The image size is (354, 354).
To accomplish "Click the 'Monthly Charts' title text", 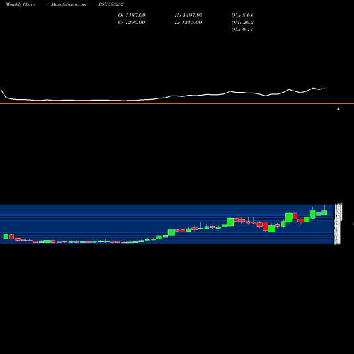I will [21, 4].
